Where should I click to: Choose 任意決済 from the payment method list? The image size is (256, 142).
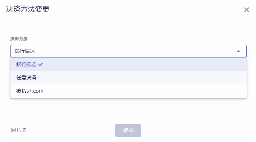click(129, 78)
